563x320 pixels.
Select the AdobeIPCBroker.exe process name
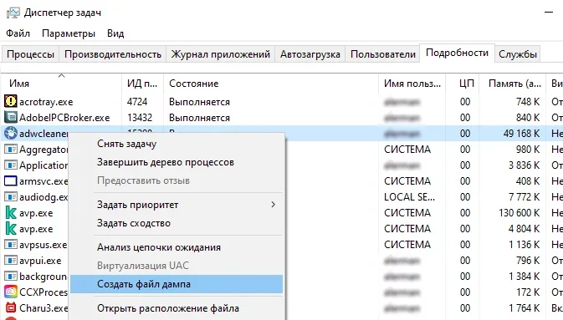click(64, 118)
